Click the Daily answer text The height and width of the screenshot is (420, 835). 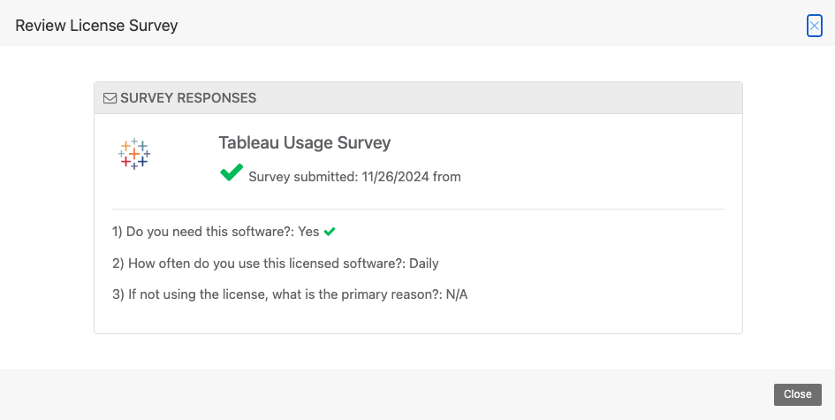click(x=424, y=263)
